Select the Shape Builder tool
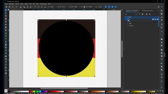 coord(6,16)
